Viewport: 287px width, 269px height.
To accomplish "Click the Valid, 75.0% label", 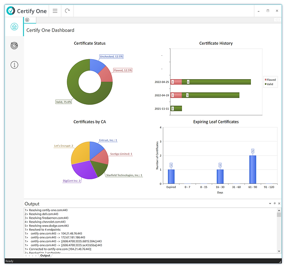I will tap(63, 102).
